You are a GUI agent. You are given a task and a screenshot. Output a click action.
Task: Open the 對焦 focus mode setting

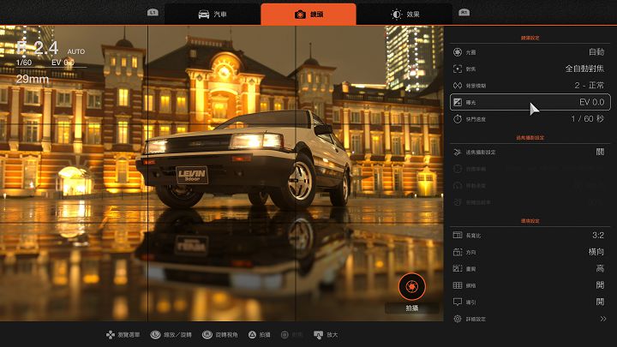coord(530,69)
